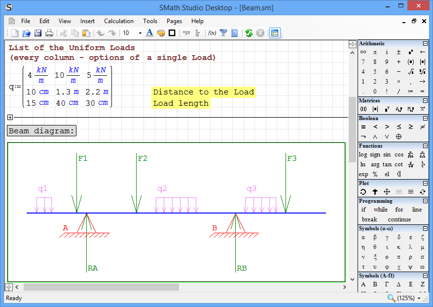Insert the transpose matrix operator
This screenshot has width=433, height=307.
(387, 109)
